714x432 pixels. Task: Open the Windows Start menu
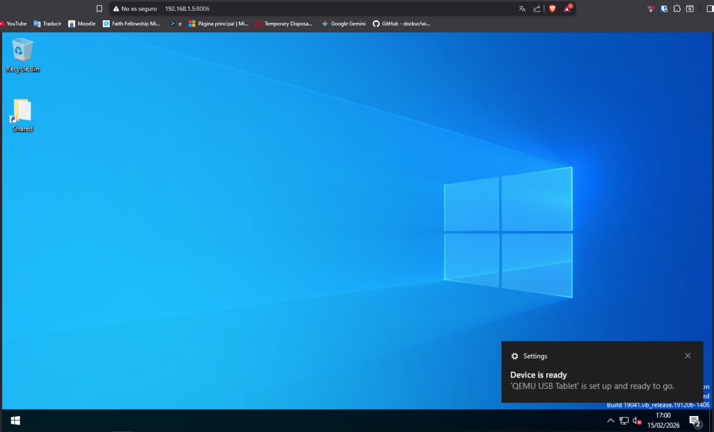[16, 420]
